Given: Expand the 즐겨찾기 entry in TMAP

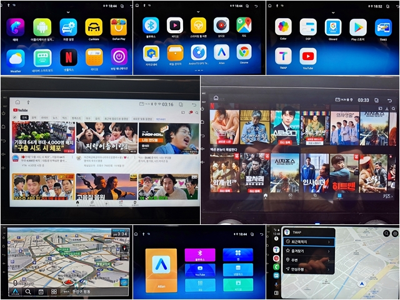Looking at the screenshot, I should pyautogui.click(x=308, y=251).
